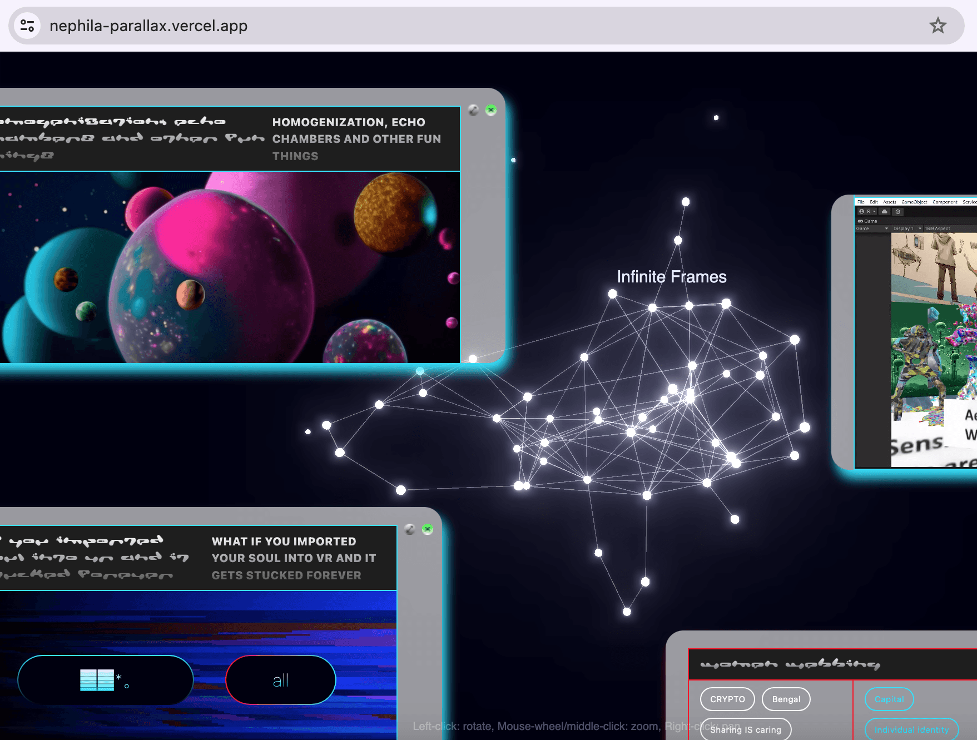
Task: Open Edit menu in Unity screenshot card
Action: [874, 202]
